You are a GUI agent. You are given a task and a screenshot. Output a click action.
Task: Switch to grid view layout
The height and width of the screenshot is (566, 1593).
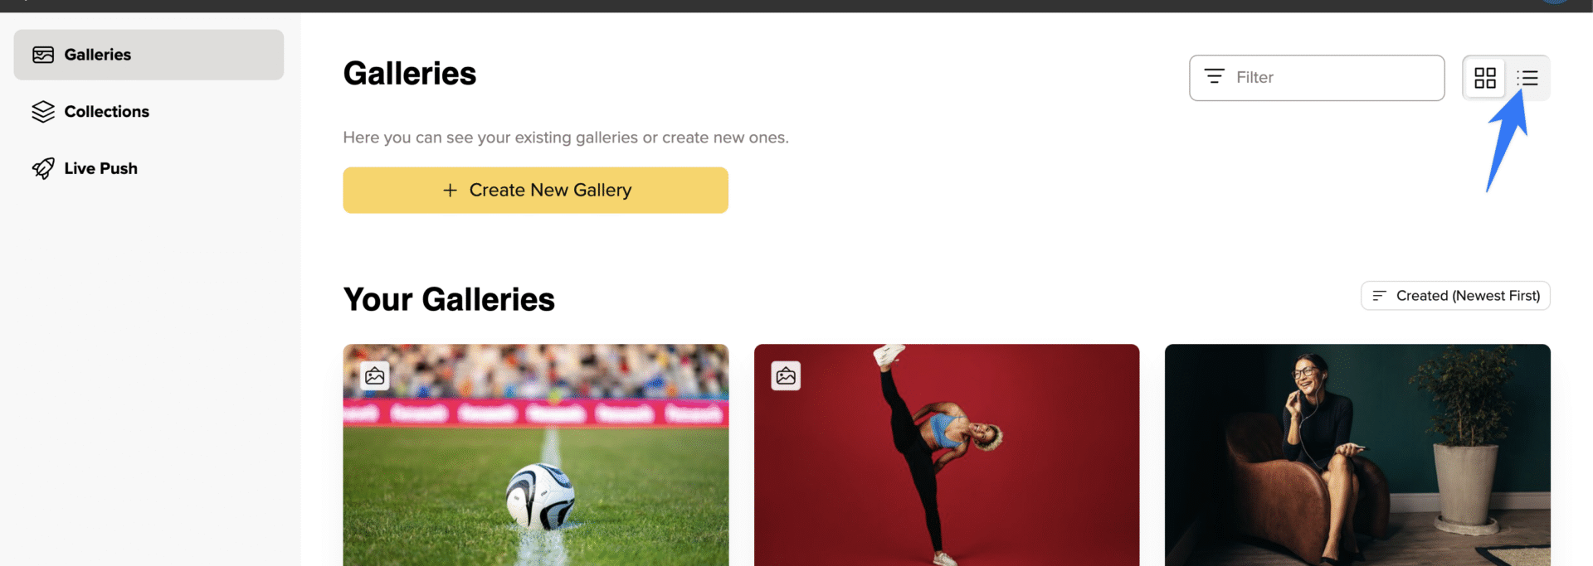(x=1484, y=78)
